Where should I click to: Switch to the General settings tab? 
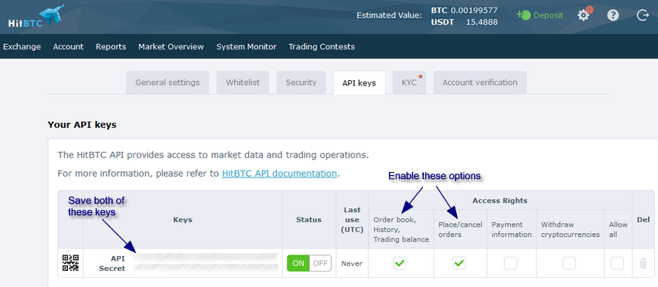tap(168, 83)
